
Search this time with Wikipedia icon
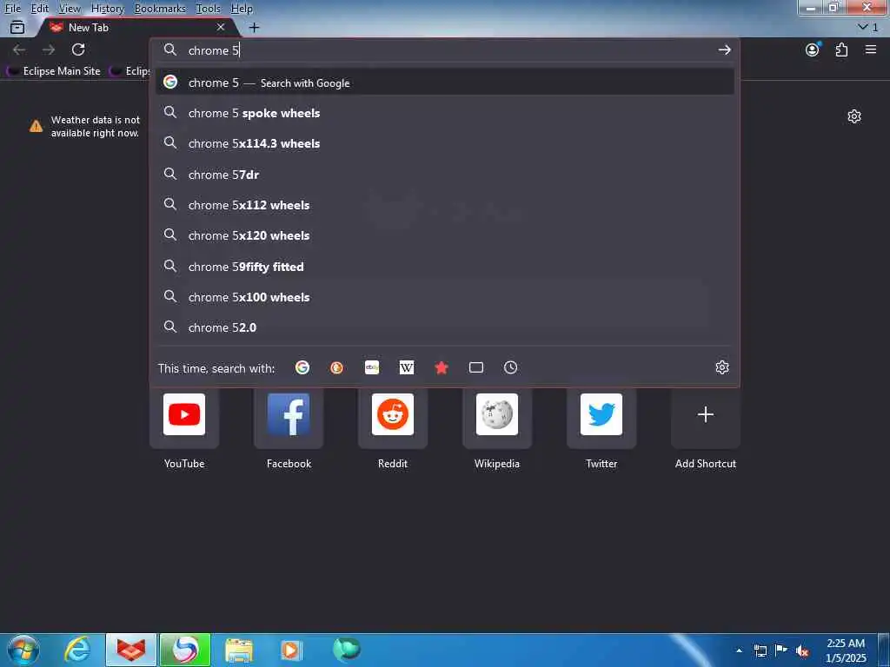coord(407,367)
